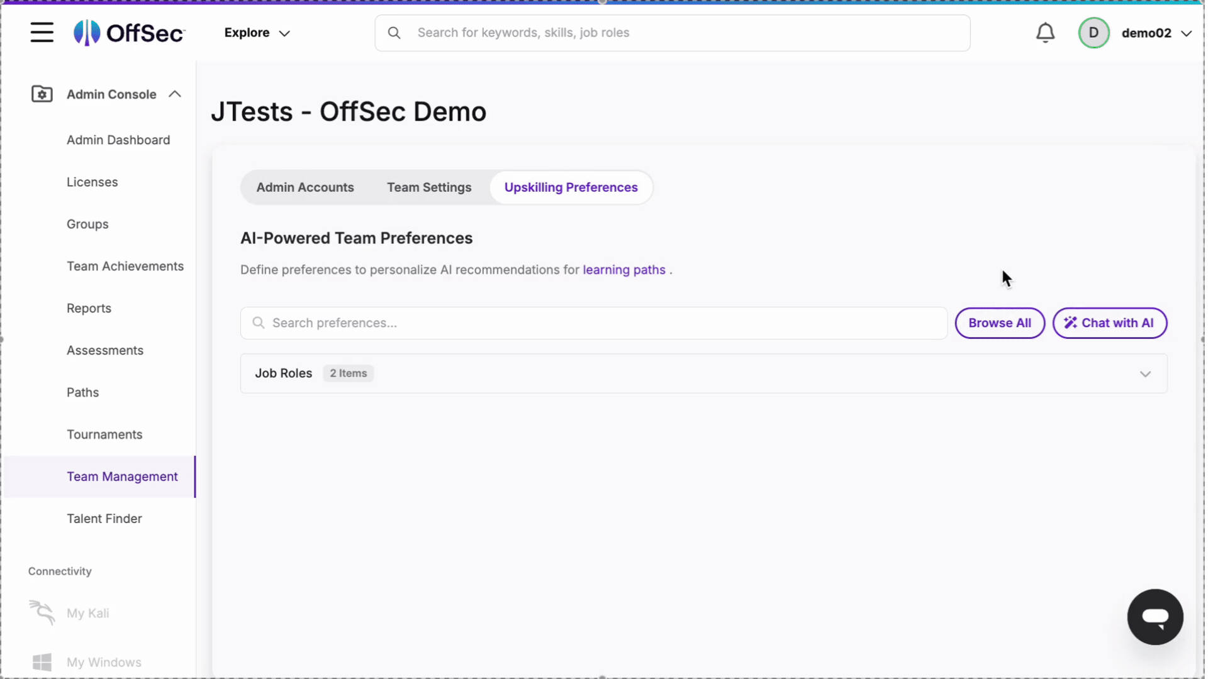The image size is (1208, 679).
Task: Open the notifications bell
Action: click(x=1046, y=32)
